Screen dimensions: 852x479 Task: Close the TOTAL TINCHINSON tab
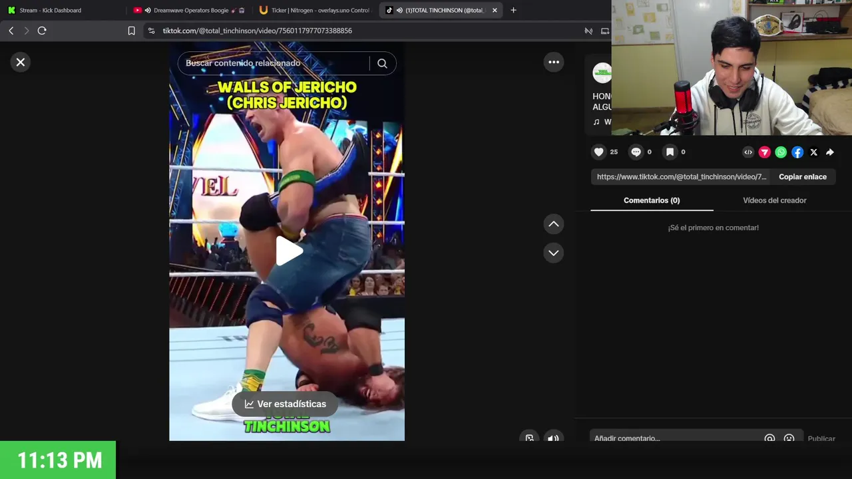click(x=495, y=10)
